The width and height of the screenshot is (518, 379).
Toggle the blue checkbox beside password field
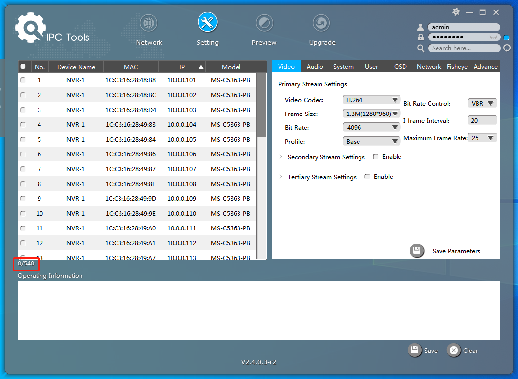point(507,38)
